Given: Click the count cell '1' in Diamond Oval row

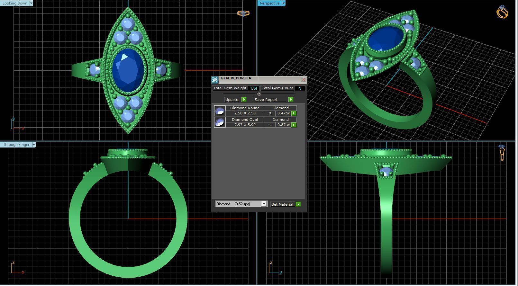Looking at the screenshot, I should [x=270, y=125].
